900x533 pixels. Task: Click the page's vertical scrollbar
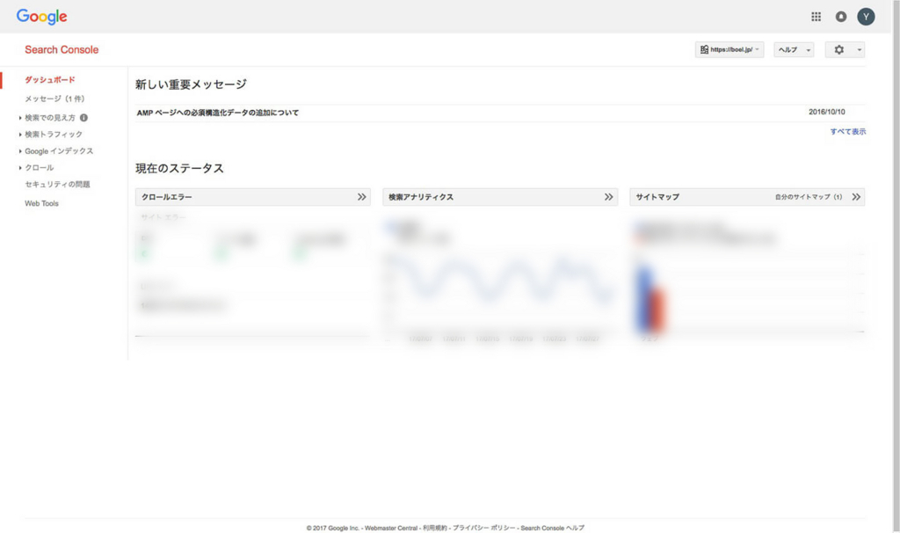pos(896,266)
